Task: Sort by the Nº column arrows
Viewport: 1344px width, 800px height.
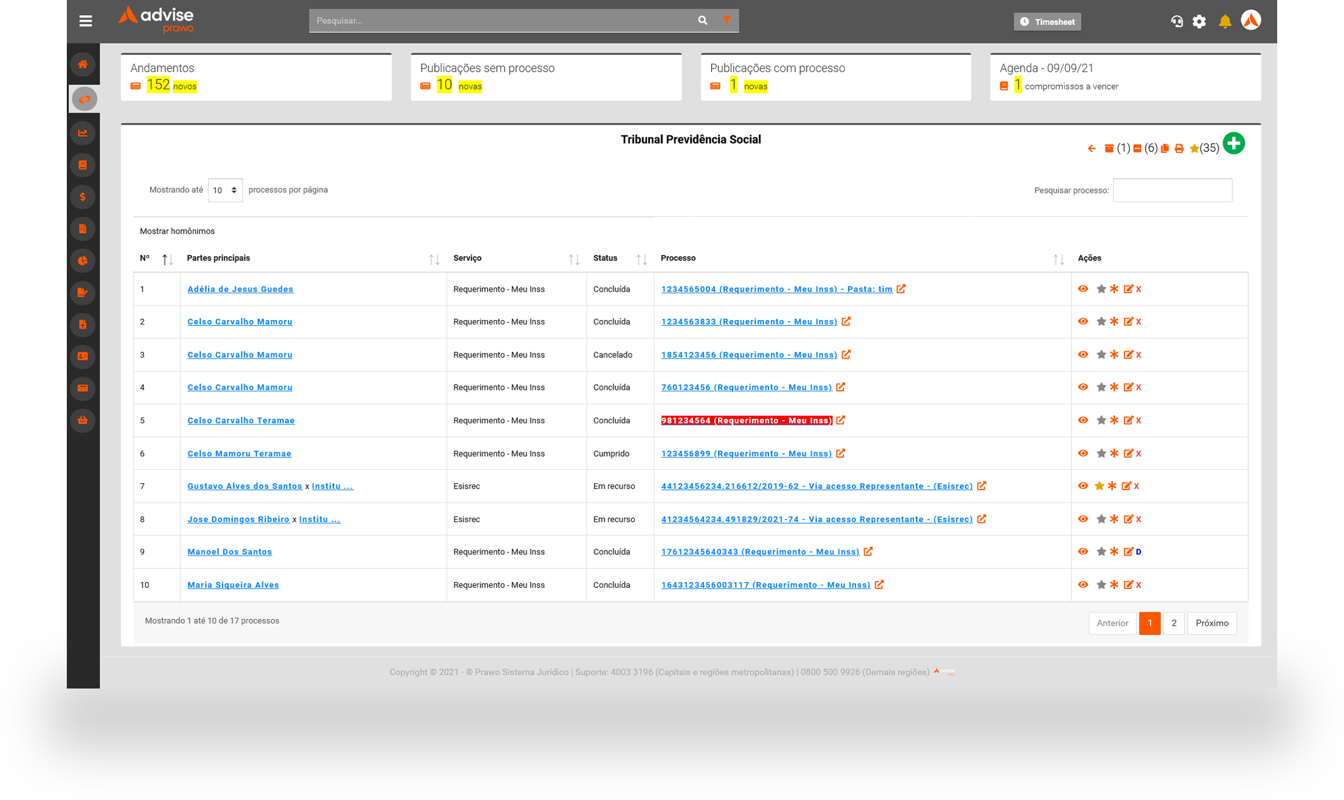Action: coord(167,259)
